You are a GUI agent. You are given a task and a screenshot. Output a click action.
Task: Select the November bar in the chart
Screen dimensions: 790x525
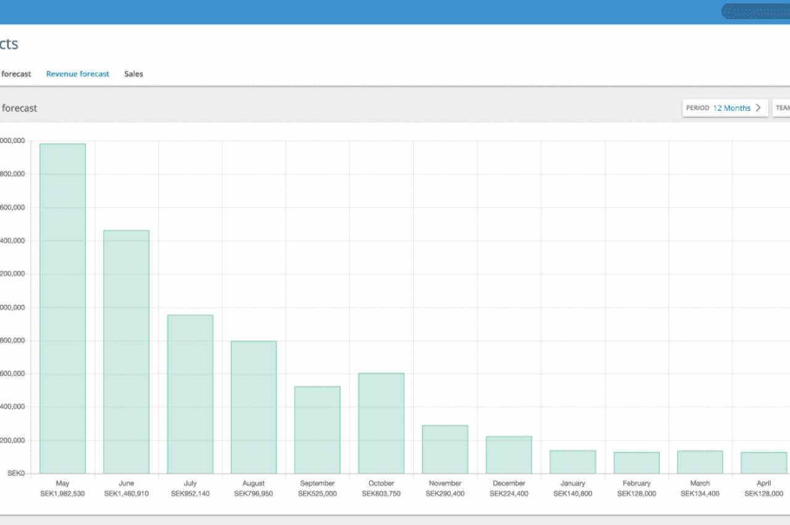445,449
